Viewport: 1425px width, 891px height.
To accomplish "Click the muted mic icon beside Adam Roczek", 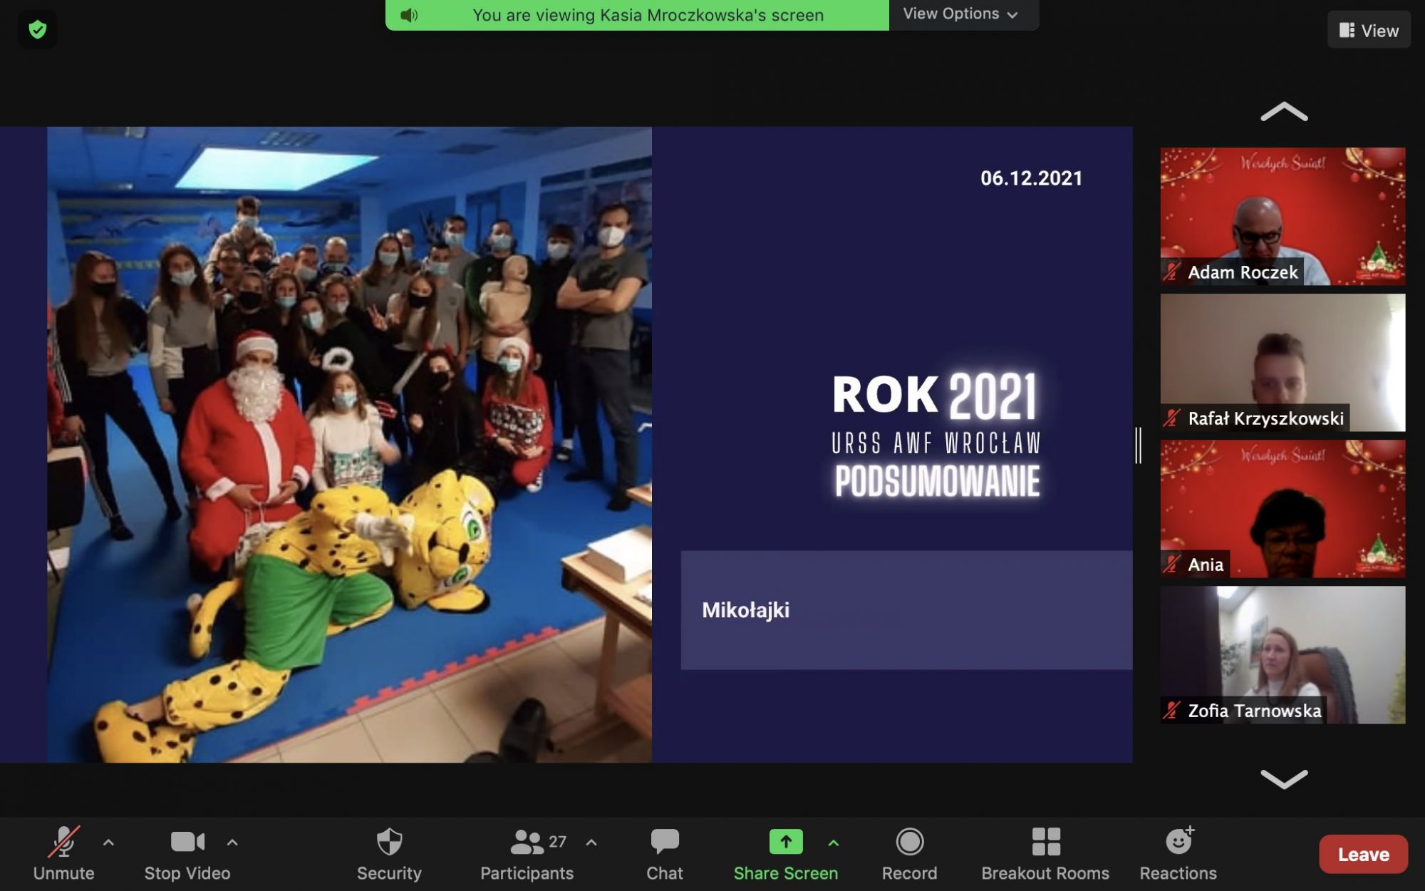I will (1172, 272).
